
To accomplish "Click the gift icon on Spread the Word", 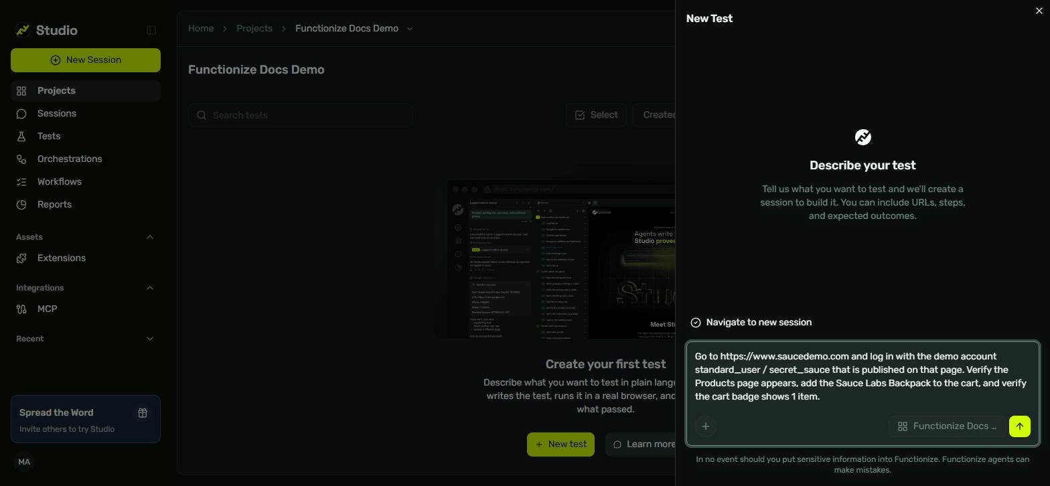I will (x=143, y=413).
